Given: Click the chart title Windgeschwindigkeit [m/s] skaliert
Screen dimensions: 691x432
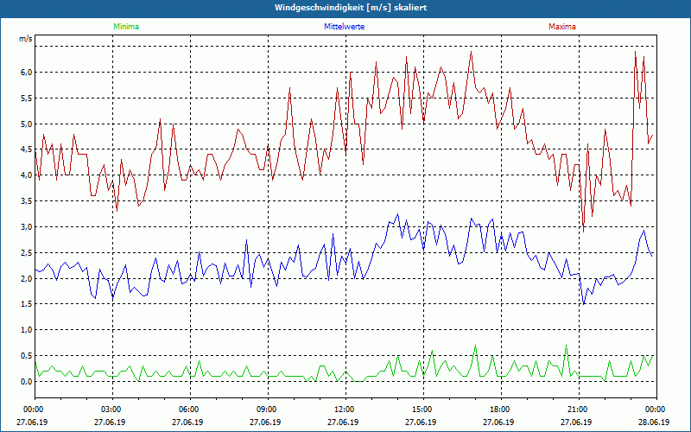Looking at the screenshot, I should click(x=351, y=8).
